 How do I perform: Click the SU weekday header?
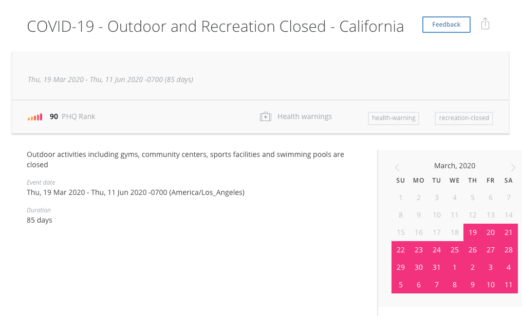point(401,180)
